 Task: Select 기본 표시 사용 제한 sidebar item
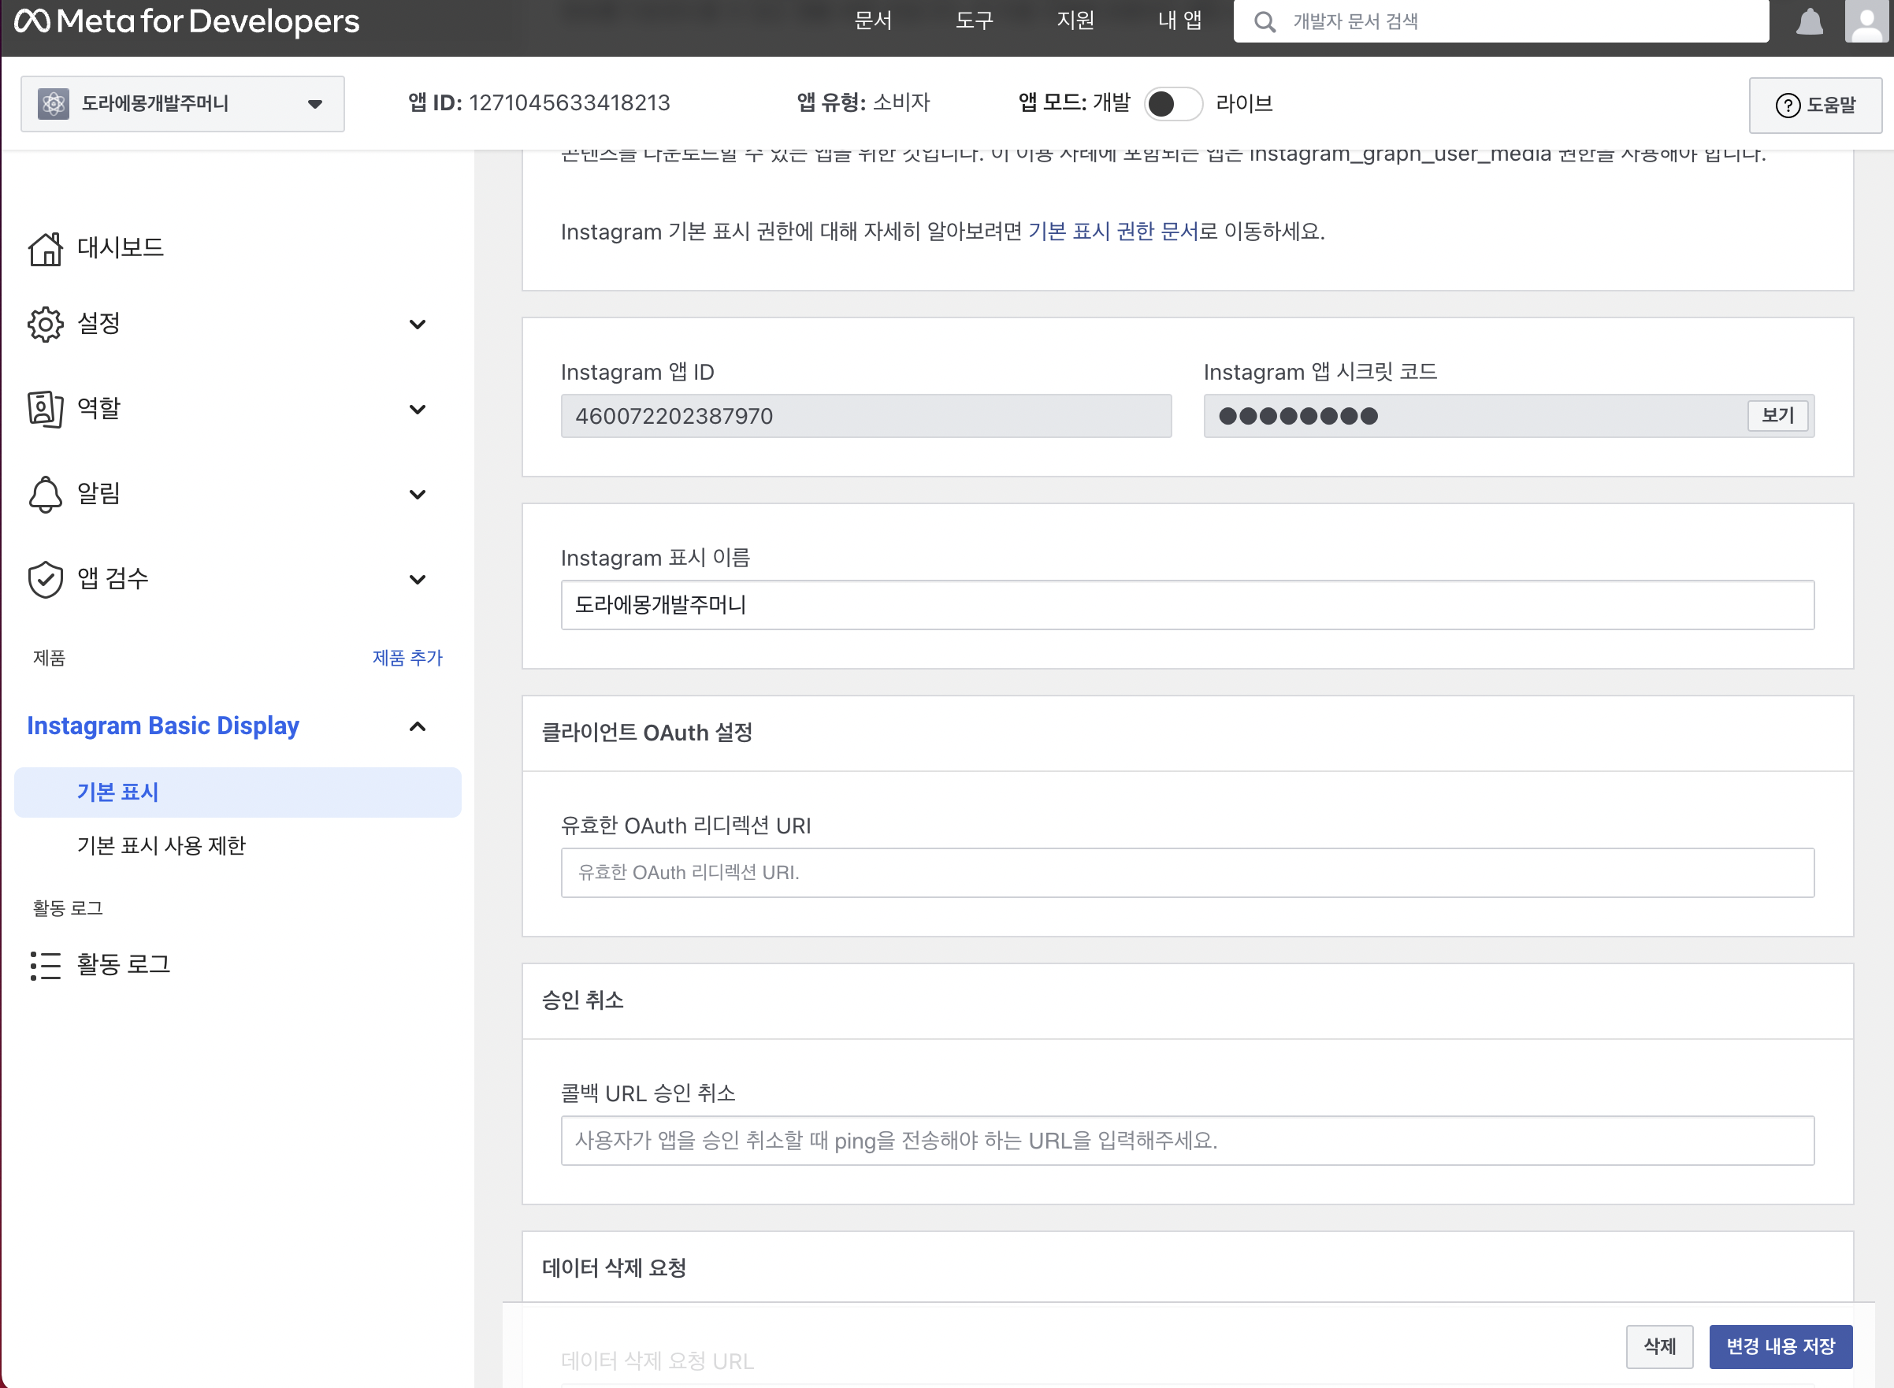[x=162, y=845]
